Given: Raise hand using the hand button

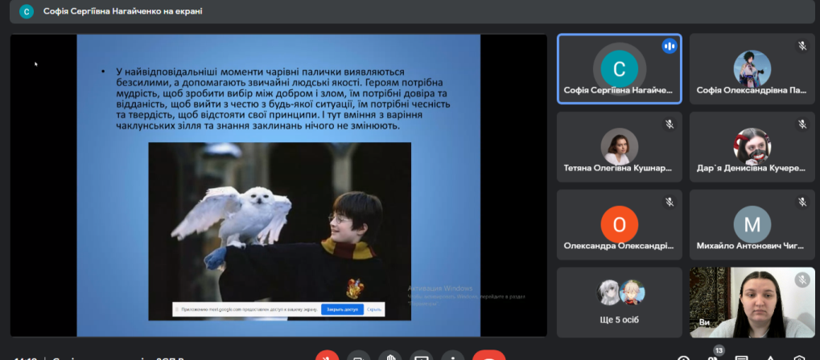Looking at the screenshot, I should (389, 357).
